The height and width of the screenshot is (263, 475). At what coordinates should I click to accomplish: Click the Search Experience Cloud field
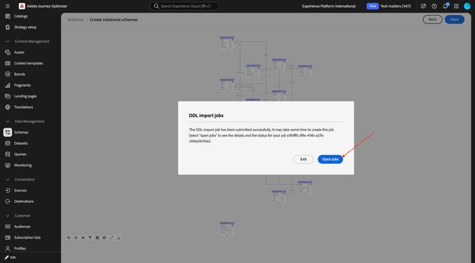click(x=184, y=6)
